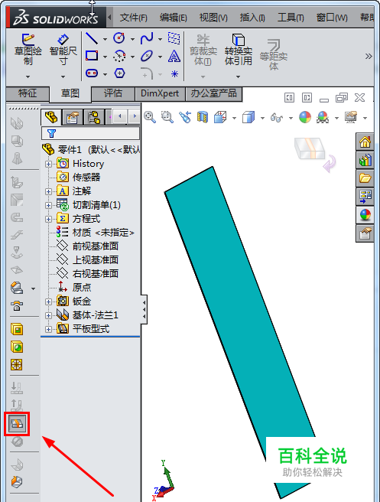This screenshot has height=502, width=380.
Task: Open the 插入(I) menu
Action: coord(252,18)
